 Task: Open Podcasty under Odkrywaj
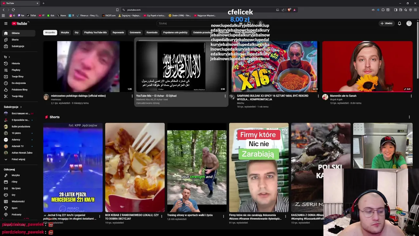coord(18,214)
